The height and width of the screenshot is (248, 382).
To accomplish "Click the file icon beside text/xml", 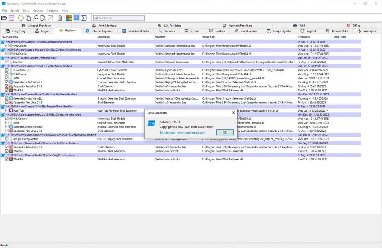I will point(11,62).
